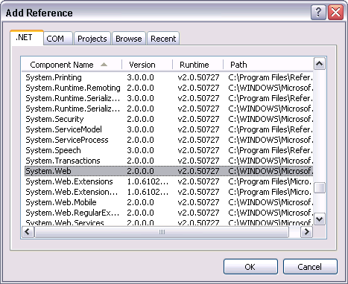The image size is (348, 284).
Task: Sort by Version column header
Action: point(148,65)
